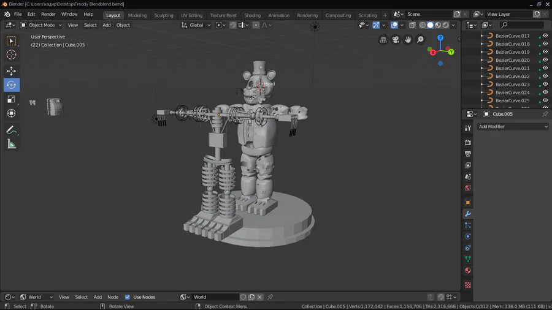This screenshot has width=552, height=310.
Task: Open the Tool properties tab
Action: tap(468, 128)
